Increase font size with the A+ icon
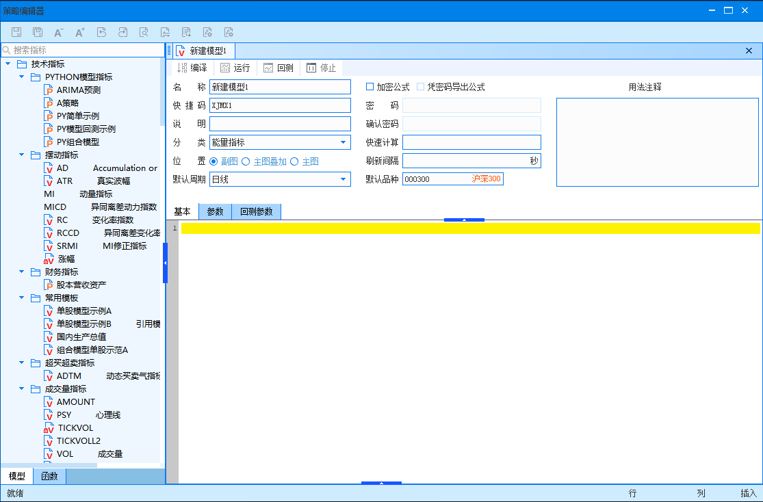 [x=80, y=32]
